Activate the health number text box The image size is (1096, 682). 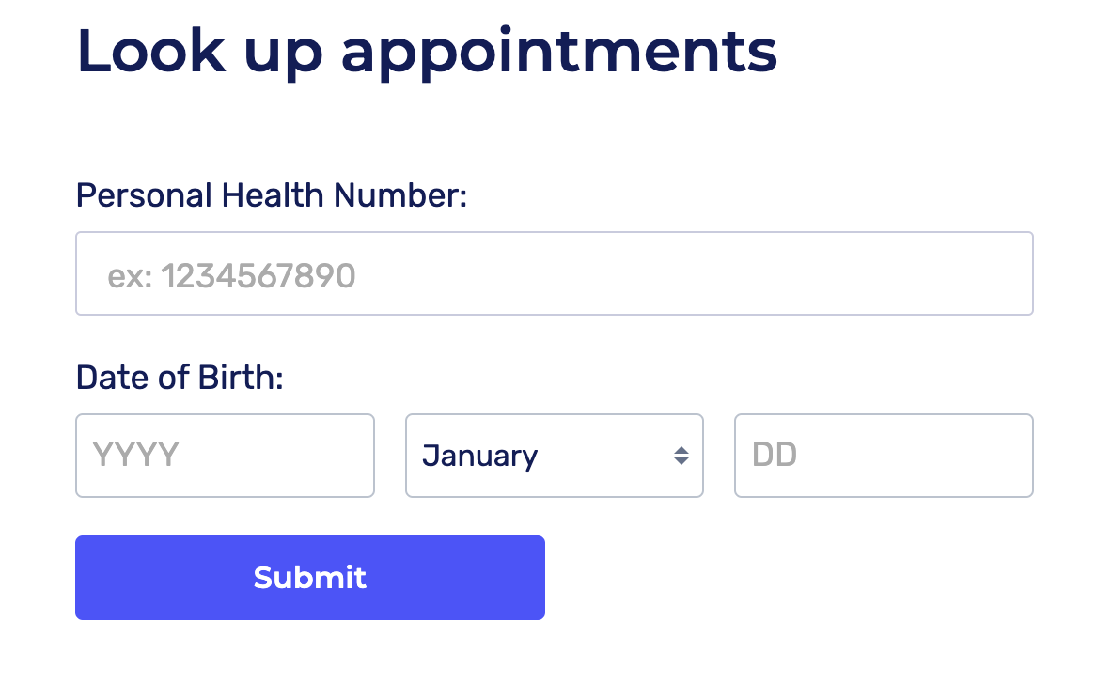pos(554,274)
